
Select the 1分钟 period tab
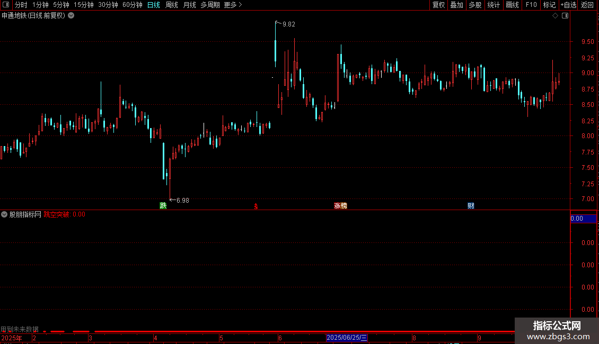point(40,5)
